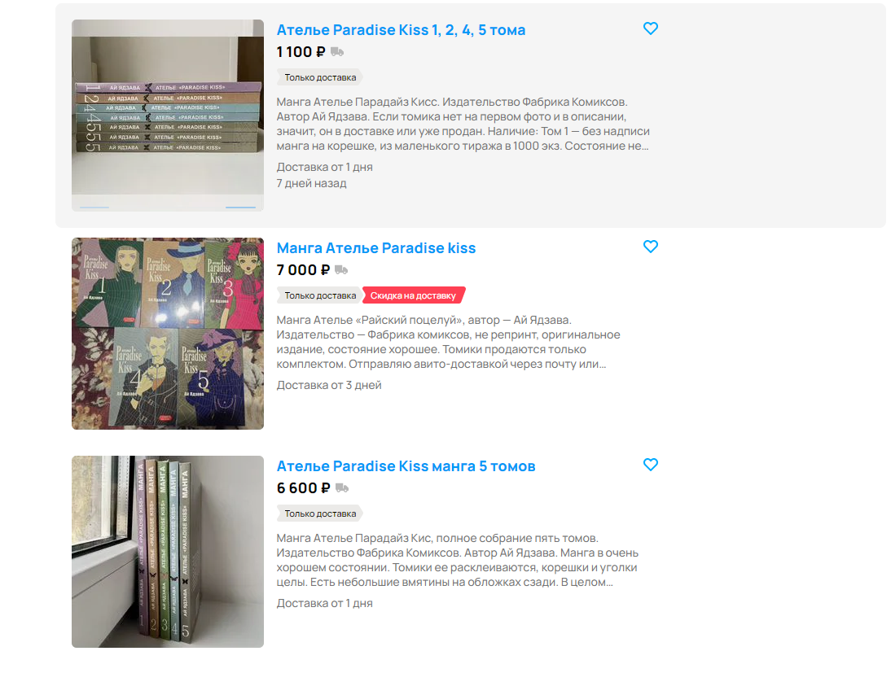Select first photo via left gallery indicator

(94, 208)
